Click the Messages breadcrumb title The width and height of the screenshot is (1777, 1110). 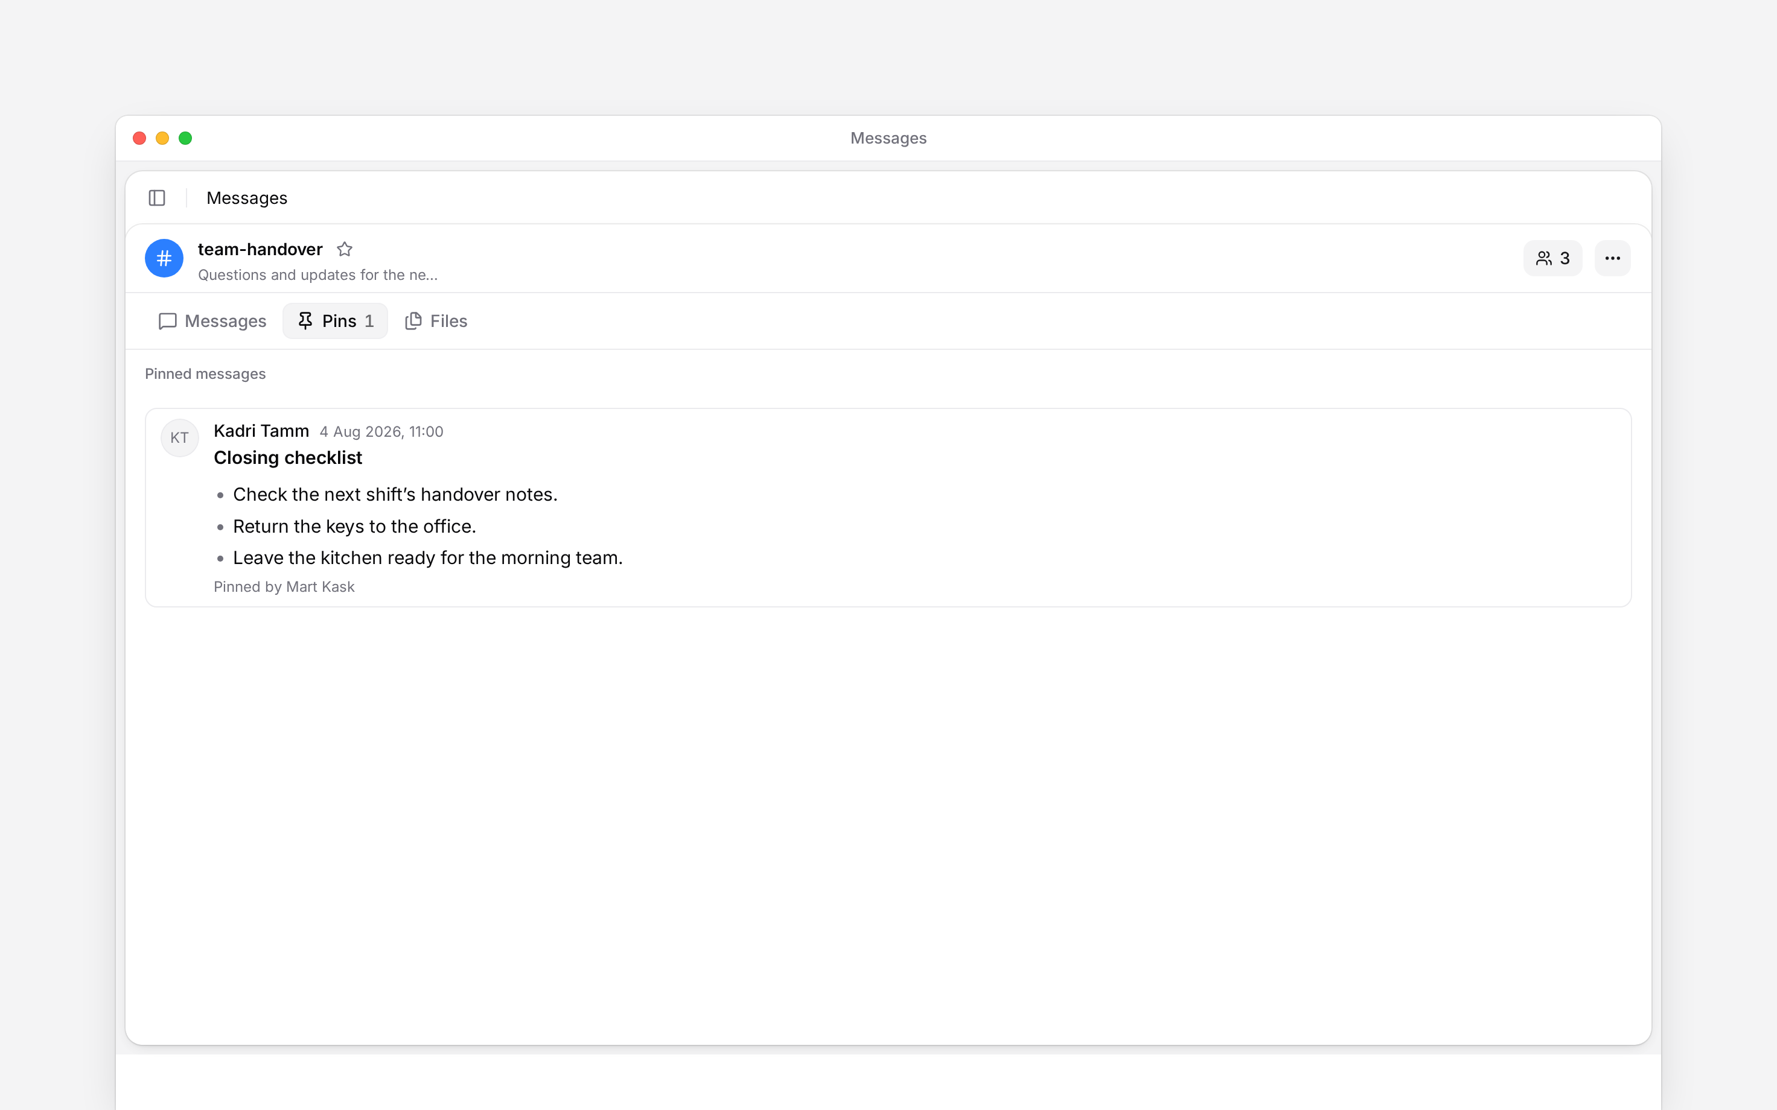(x=247, y=198)
